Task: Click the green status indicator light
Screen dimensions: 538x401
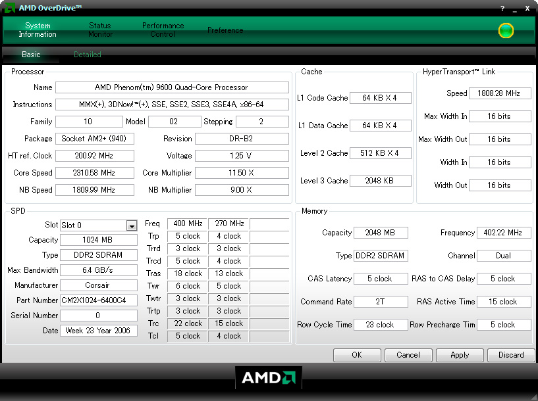Action: 506,30
